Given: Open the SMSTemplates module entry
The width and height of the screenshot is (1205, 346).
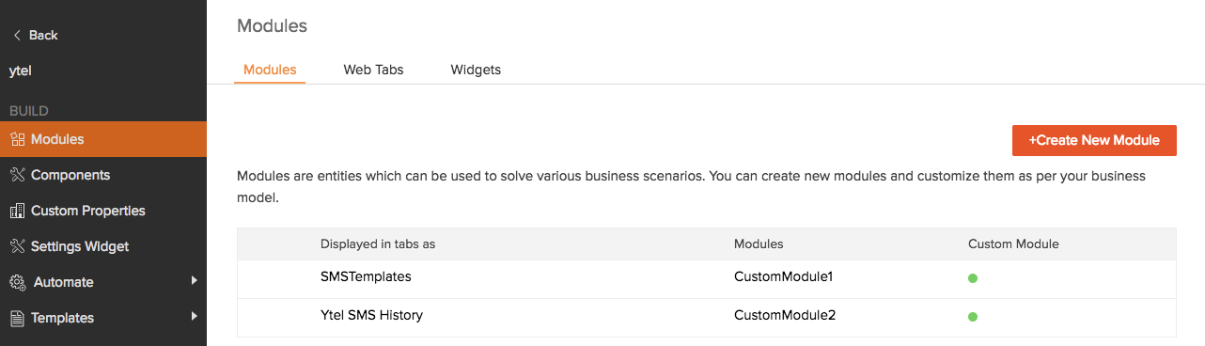Looking at the screenshot, I should (x=366, y=276).
